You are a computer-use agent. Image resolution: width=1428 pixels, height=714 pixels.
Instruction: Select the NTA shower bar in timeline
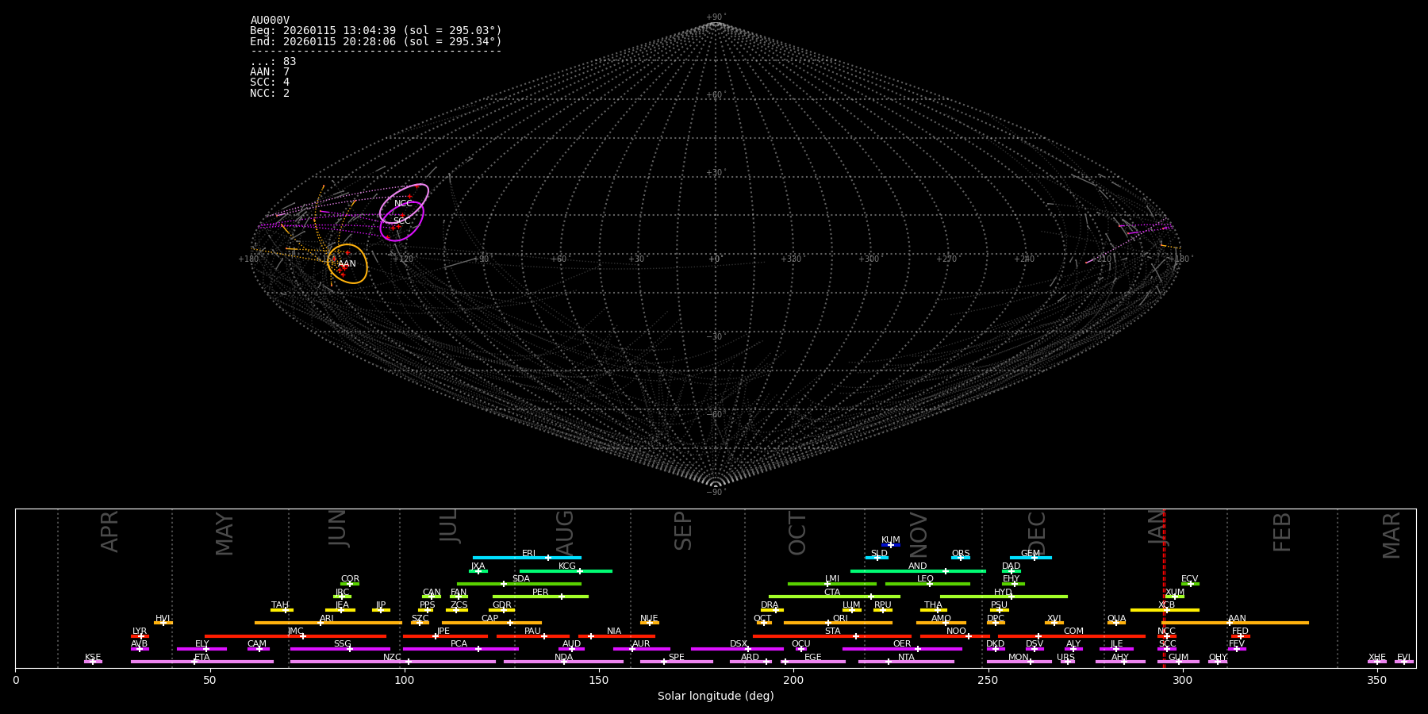[x=906, y=662]
